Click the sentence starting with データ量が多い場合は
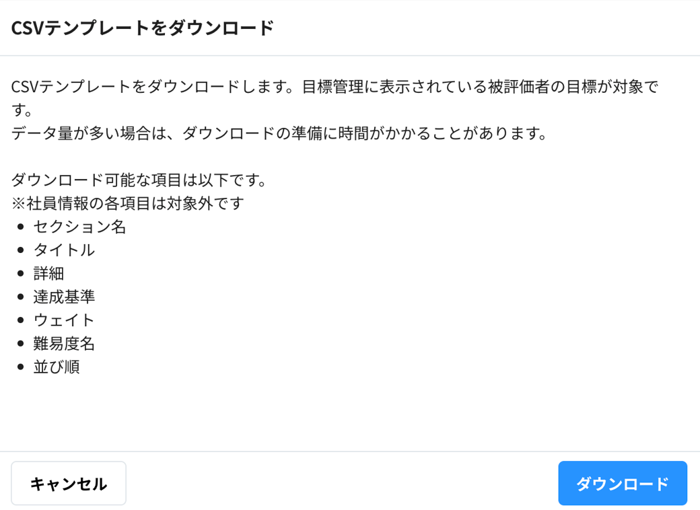The height and width of the screenshot is (510, 700). pyautogui.click(x=279, y=133)
